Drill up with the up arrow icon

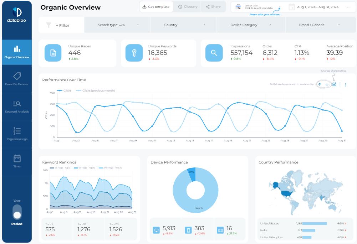[320, 84]
